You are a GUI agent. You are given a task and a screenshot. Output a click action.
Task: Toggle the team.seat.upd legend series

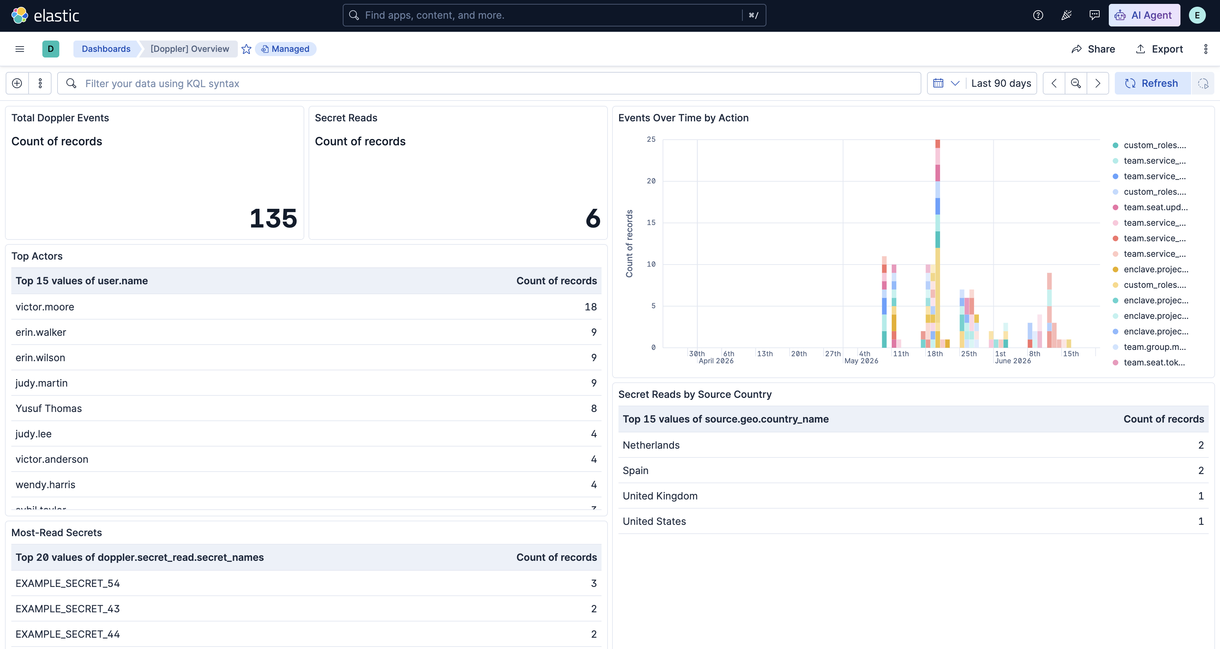click(1156, 207)
